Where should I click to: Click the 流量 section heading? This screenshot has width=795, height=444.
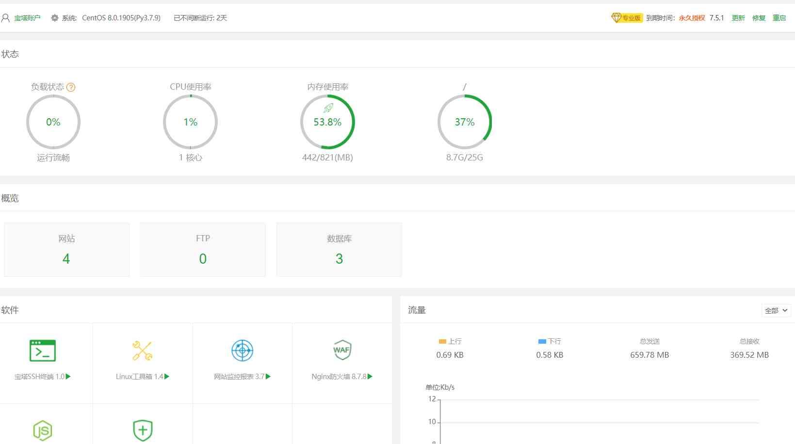417,310
